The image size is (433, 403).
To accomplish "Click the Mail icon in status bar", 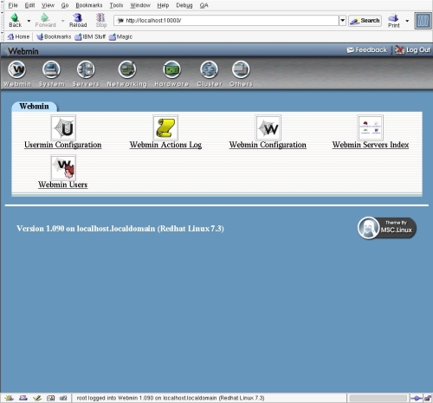I will pyautogui.click(x=23, y=398).
